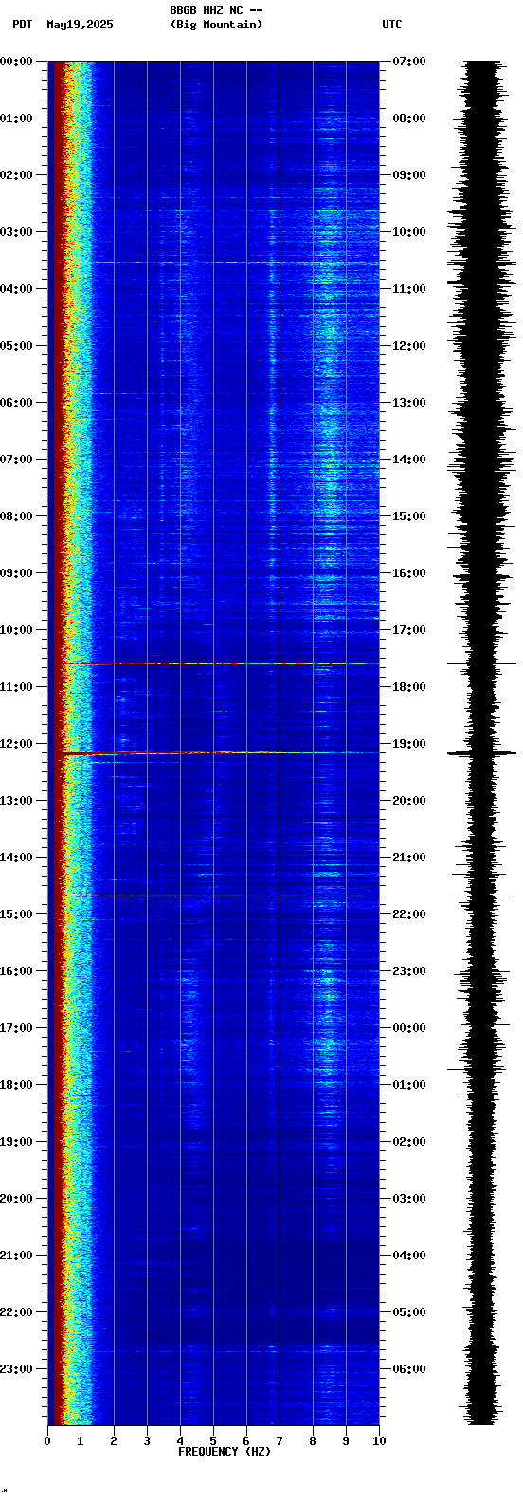Click the UTC '00:00' time label

click(x=409, y=1028)
